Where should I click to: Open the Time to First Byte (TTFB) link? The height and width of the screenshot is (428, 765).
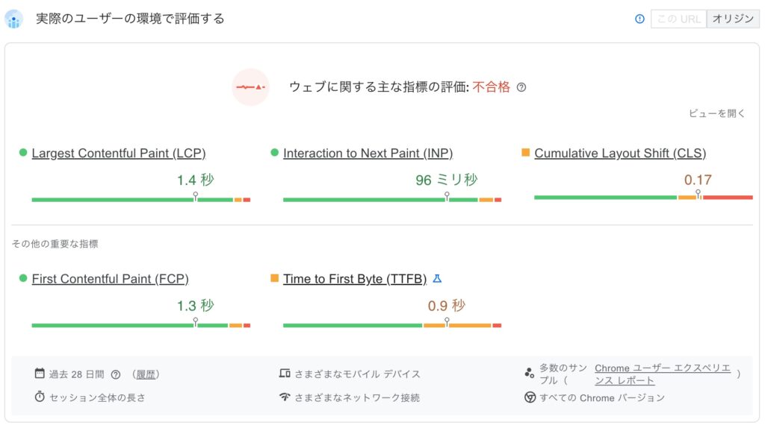pyautogui.click(x=355, y=279)
